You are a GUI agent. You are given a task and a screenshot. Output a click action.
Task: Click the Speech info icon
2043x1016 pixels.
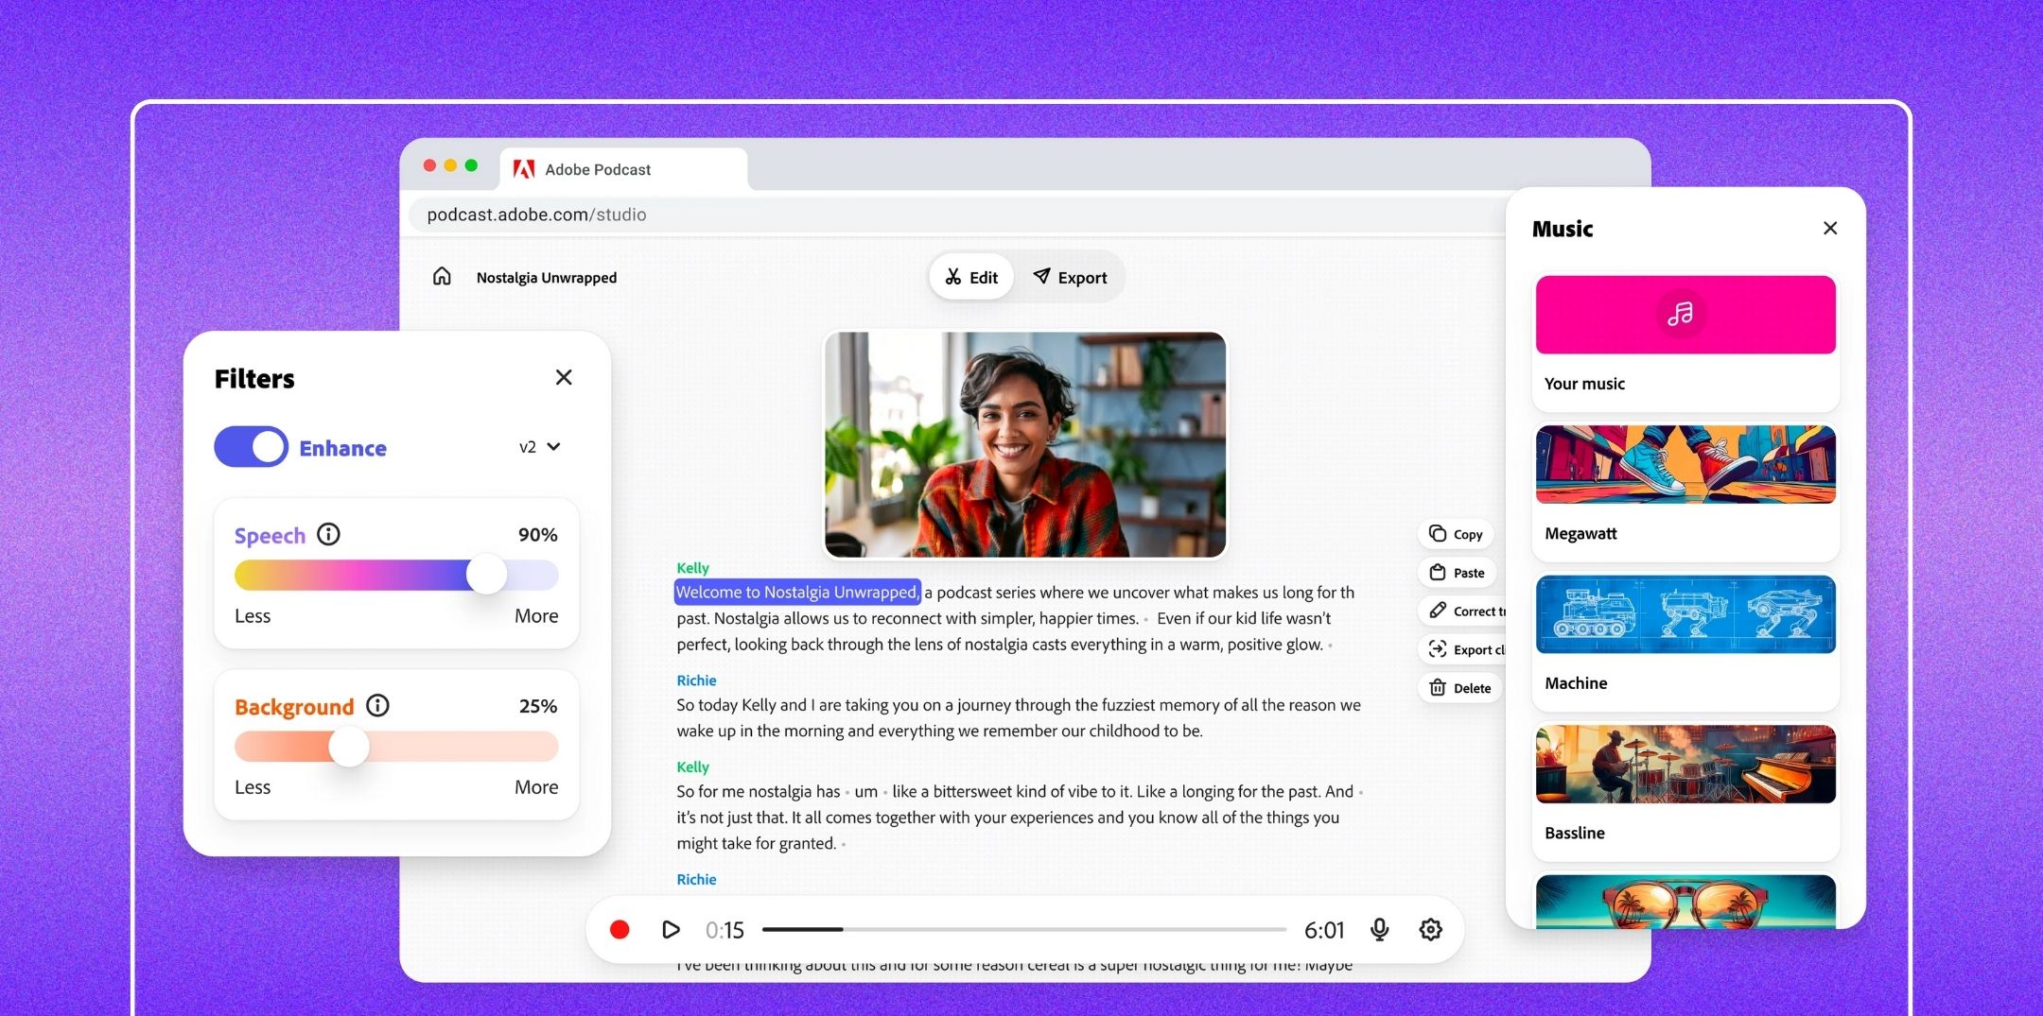click(328, 535)
